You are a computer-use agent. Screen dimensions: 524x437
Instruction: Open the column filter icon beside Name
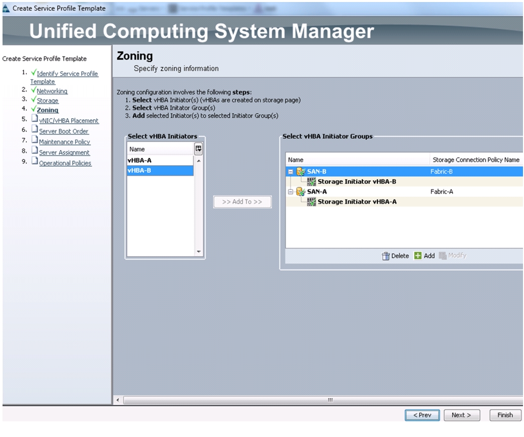(x=199, y=149)
